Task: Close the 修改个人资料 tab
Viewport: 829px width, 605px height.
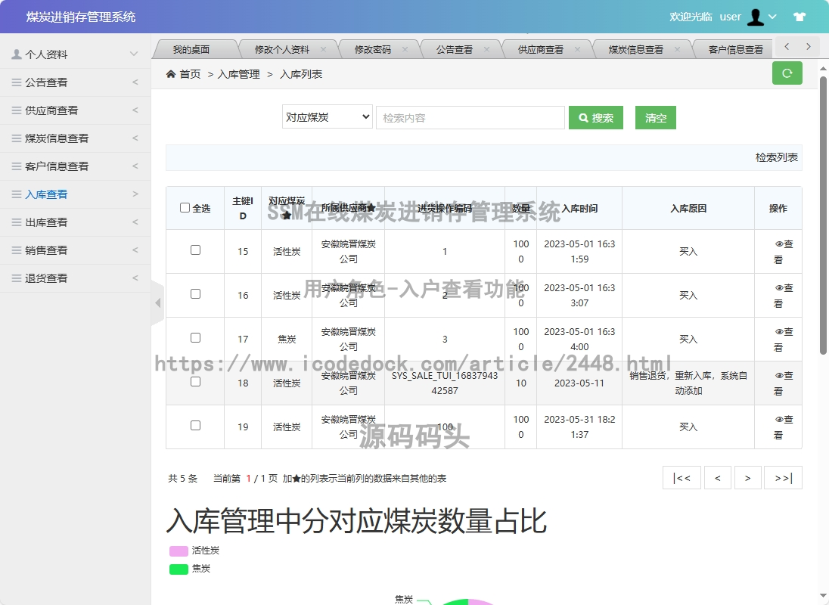Action: pos(323,49)
